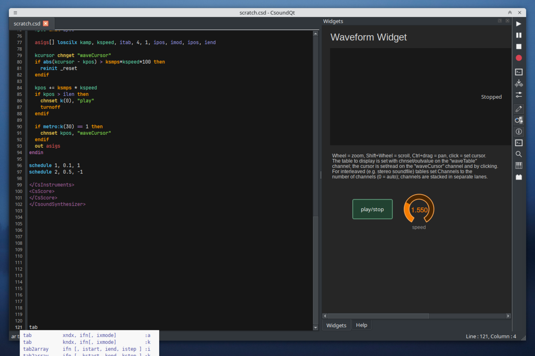Screen dimensions: 535x356
Task: Click the render-to-file waveform icon
Action: (519, 83)
